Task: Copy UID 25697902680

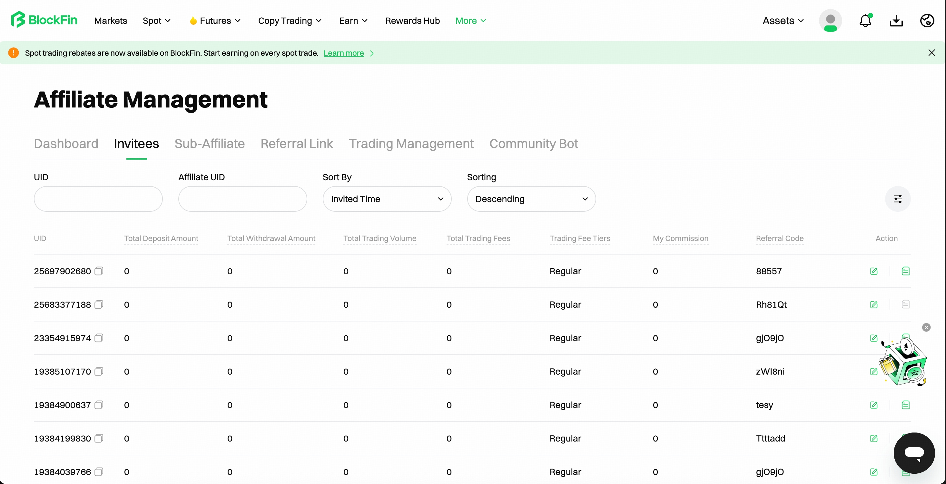Action: 99,271
